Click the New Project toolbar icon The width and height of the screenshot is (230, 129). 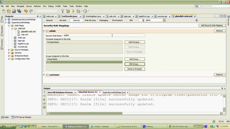[x=9, y=11]
